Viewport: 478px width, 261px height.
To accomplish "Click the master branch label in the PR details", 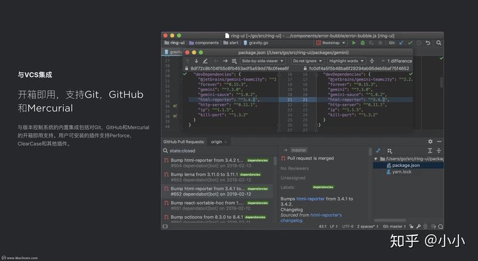I will (x=299, y=150).
